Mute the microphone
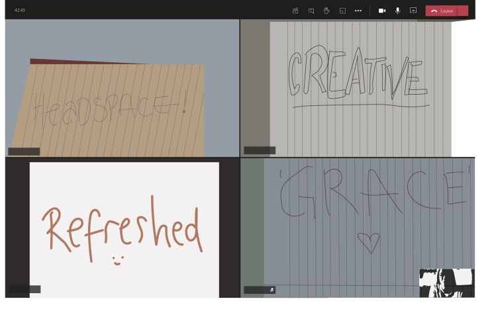 click(397, 11)
